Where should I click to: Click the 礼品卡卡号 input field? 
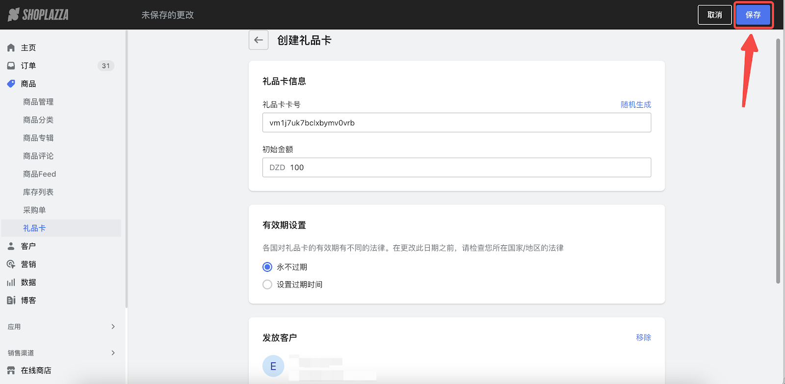tap(457, 122)
